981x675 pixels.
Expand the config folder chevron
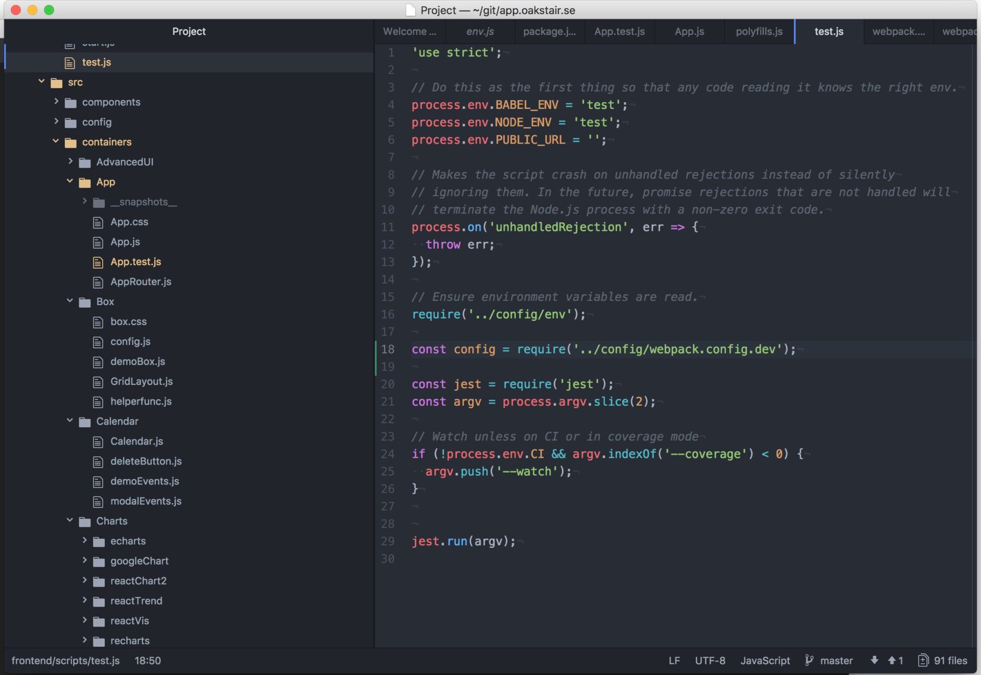(56, 121)
